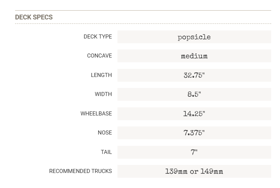Click the 32.75" length value
The image size is (280, 188).
pyautogui.click(x=194, y=75)
